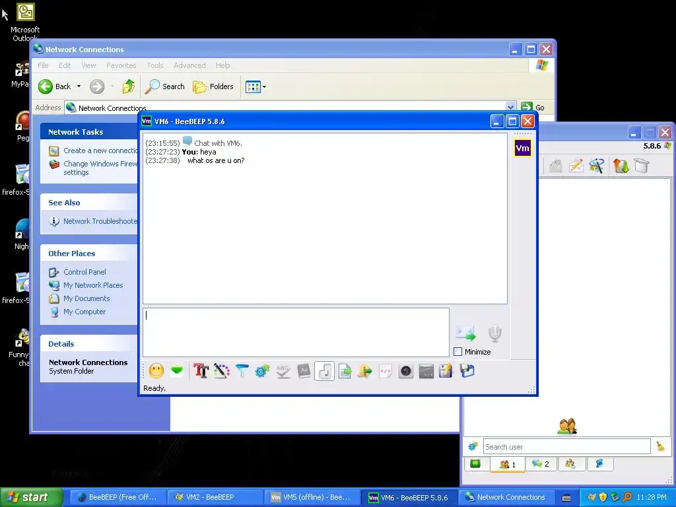Click the save chat floppy-pencil icon
This screenshot has width=676, height=507.
click(x=446, y=371)
